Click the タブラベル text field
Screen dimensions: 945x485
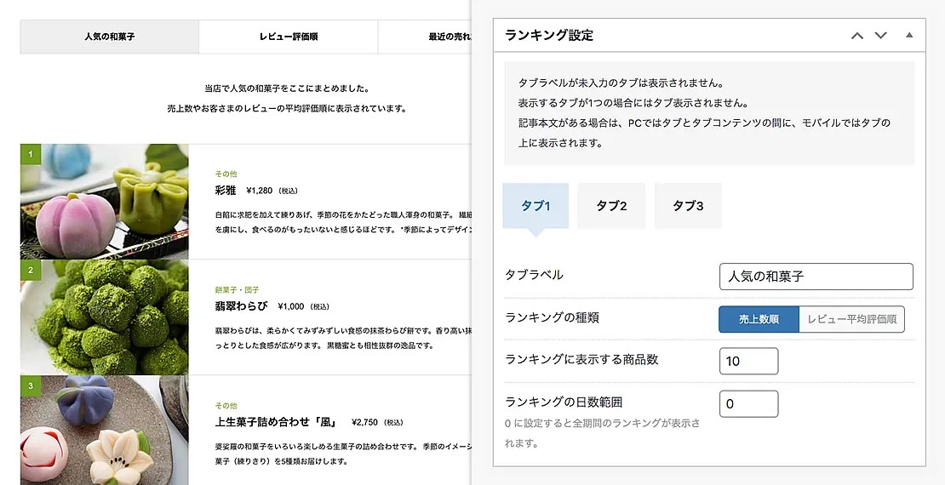click(816, 277)
